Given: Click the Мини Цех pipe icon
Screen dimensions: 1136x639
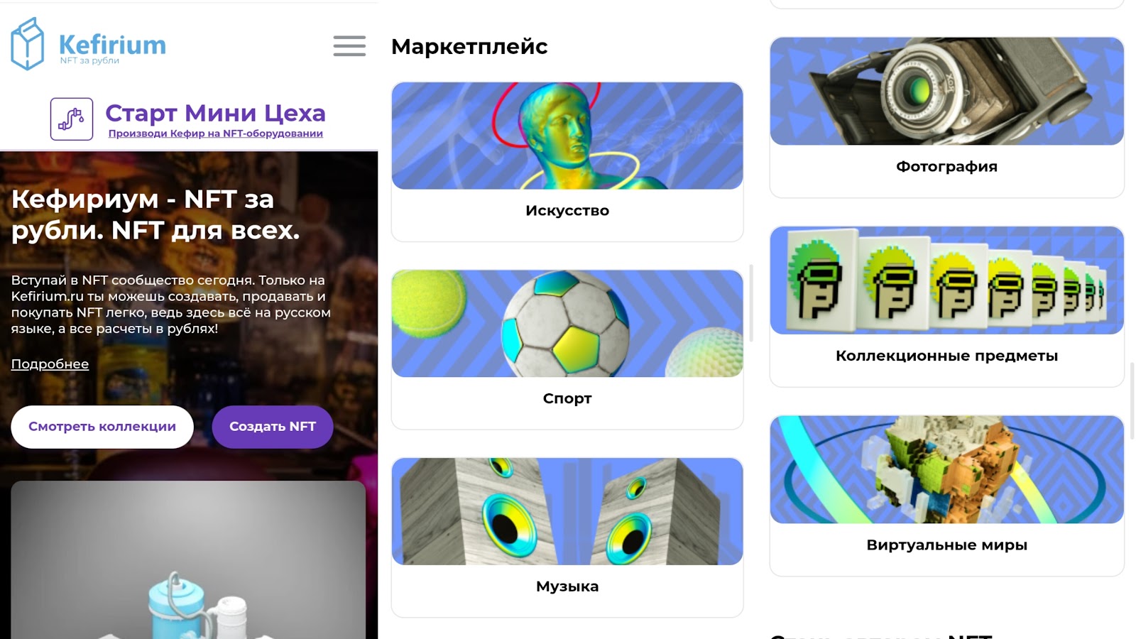Looking at the screenshot, I should point(72,119).
